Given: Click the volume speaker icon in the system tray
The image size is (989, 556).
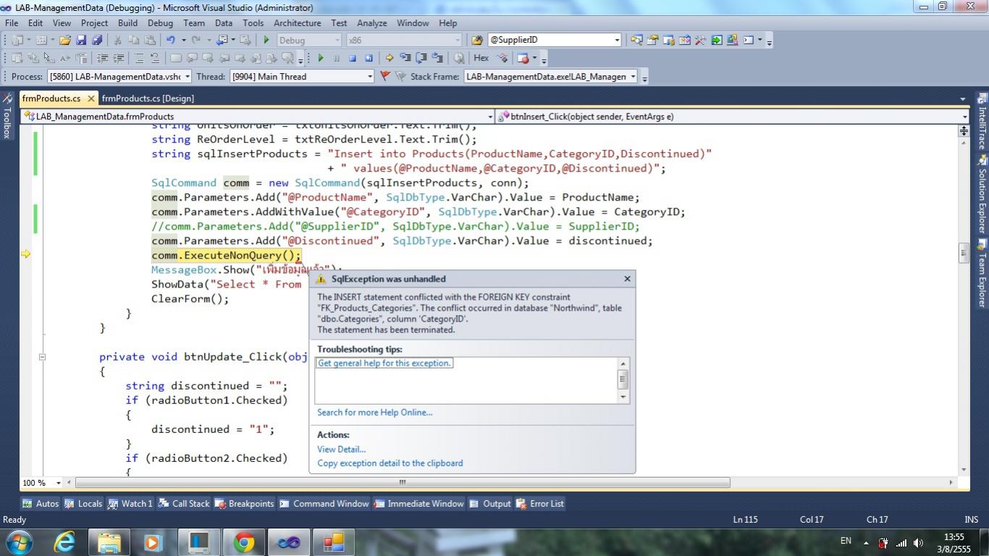Looking at the screenshot, I should pos(918,542).
